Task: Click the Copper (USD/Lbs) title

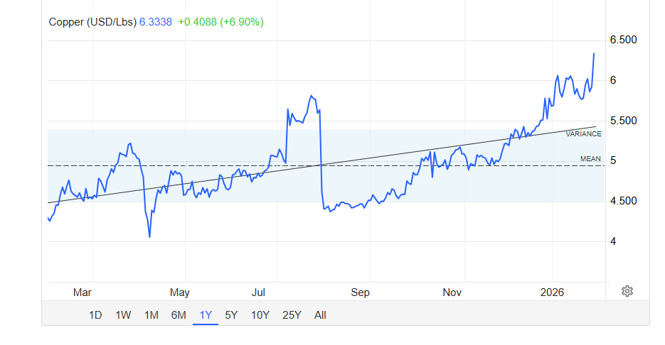Action: tap(92, 22)
